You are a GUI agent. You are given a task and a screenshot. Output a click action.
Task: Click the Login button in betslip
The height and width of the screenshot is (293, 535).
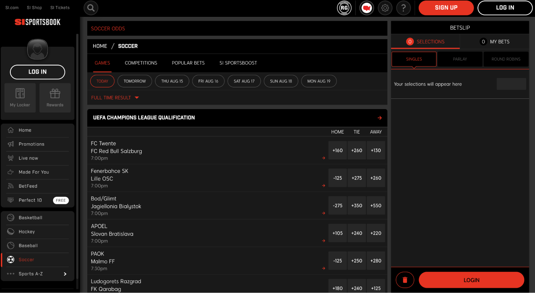pos(471,280)
